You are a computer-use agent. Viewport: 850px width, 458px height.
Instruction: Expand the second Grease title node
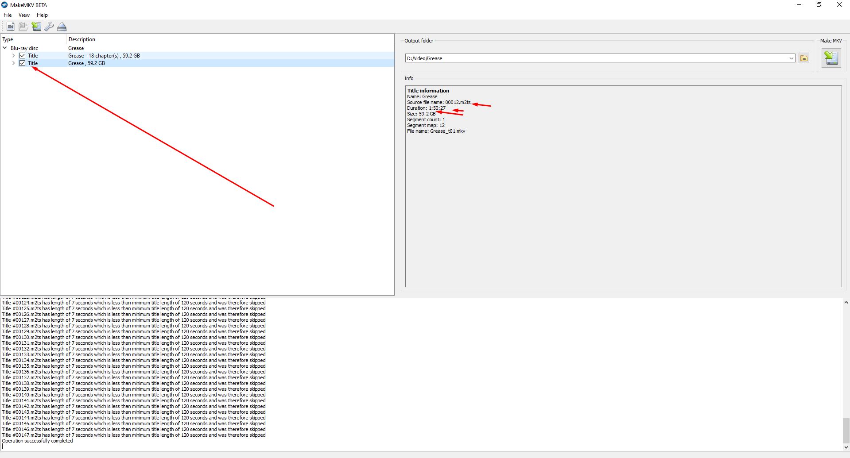pyautogui.click(x=13, y=63)
